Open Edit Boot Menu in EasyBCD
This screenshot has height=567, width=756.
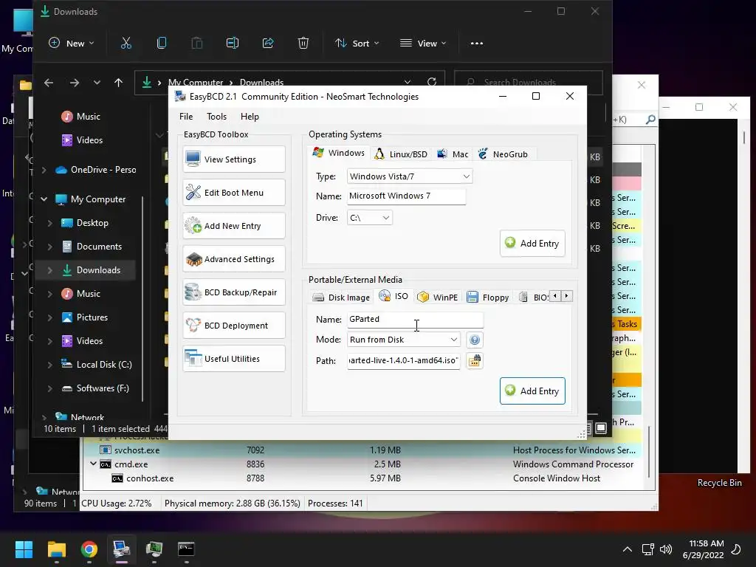[x=234, y=193]
